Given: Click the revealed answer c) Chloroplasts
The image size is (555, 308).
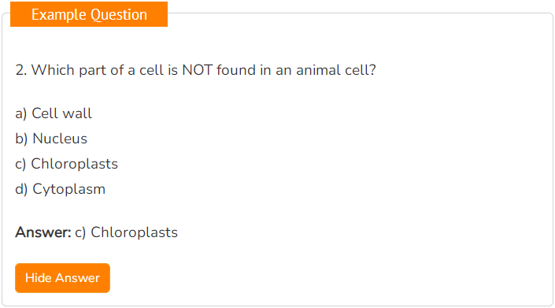Looking at the screenshot, I should click(127, 232).
